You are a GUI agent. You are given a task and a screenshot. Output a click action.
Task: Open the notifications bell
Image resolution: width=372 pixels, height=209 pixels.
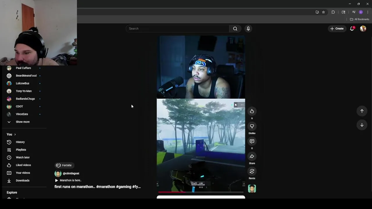tap(352, 28)
